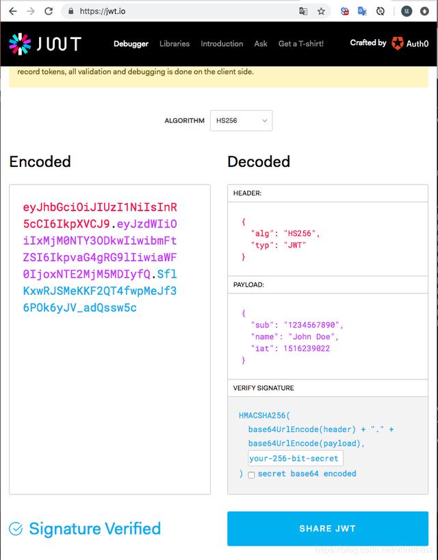The width and height of the screenshot is (438, 560).
Task: Click the sync extension icon in toolbar
Action: (380, 10)
